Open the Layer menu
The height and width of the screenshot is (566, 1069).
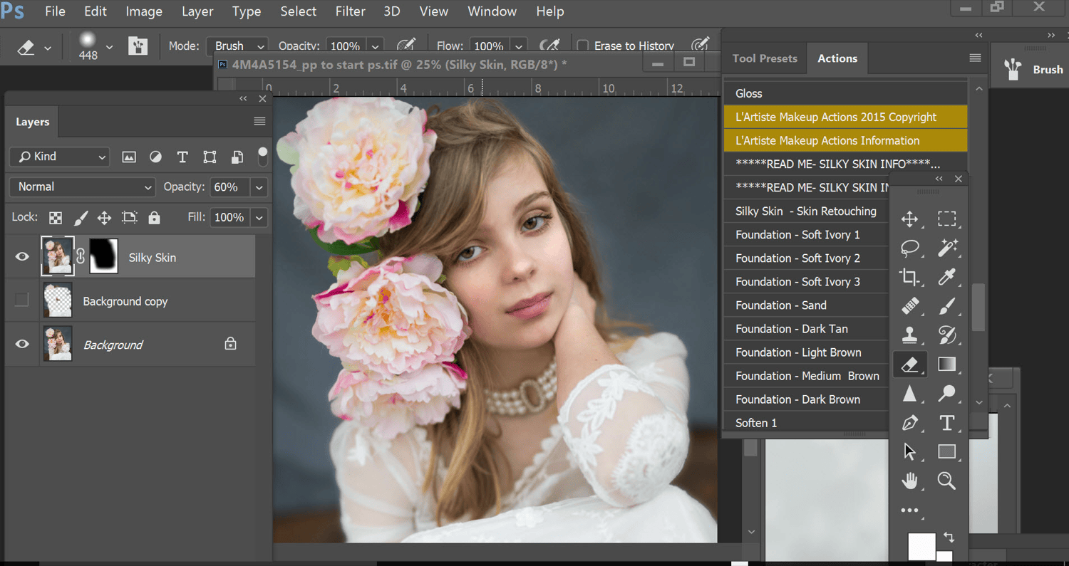(x=197, y=11)
